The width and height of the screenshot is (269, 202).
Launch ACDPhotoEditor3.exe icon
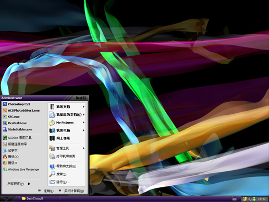click(5, 111)
